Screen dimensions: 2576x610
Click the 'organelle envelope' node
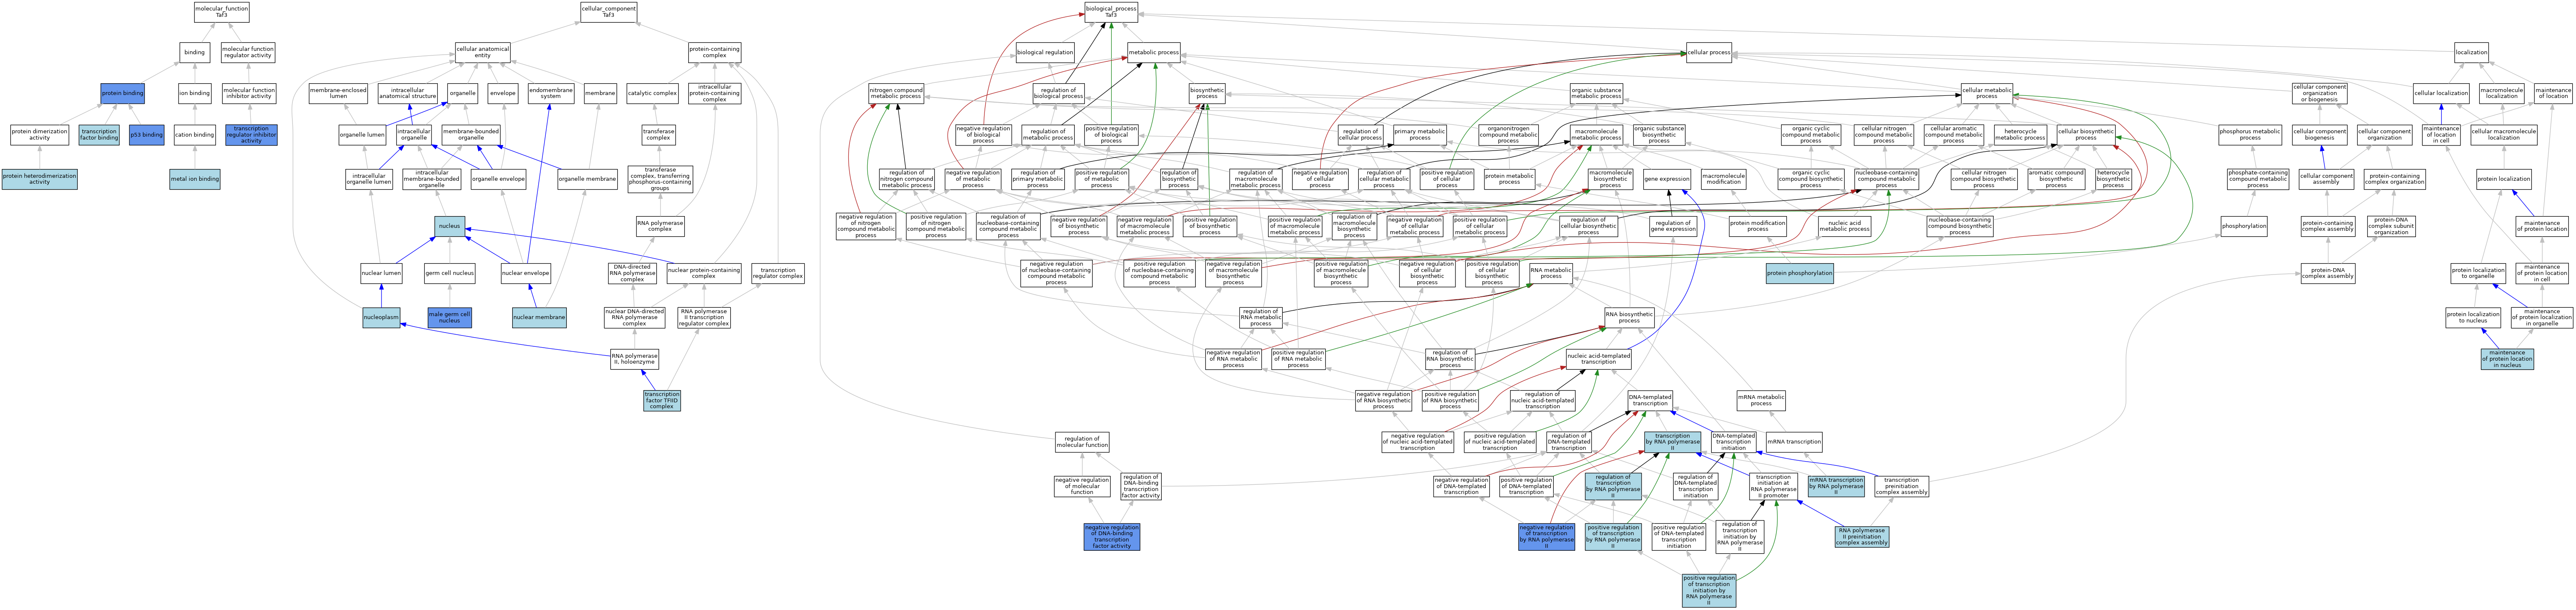click(x=498, y=179)
